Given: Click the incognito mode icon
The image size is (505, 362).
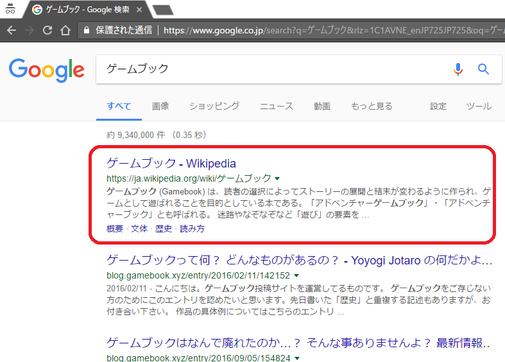Looking at the screenshot, I should point(10,9).
